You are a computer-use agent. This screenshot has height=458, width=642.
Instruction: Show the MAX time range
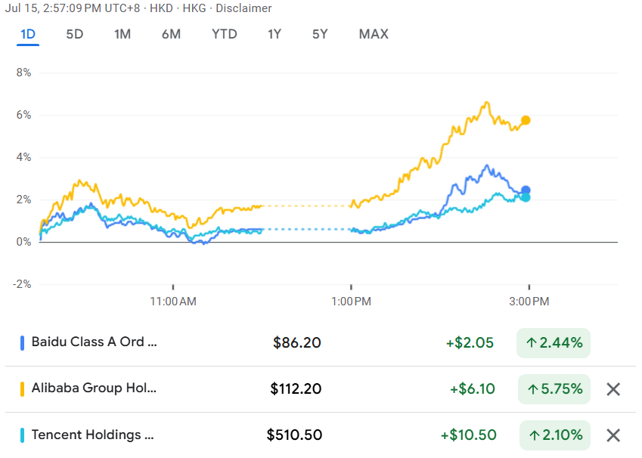[374, 34]
